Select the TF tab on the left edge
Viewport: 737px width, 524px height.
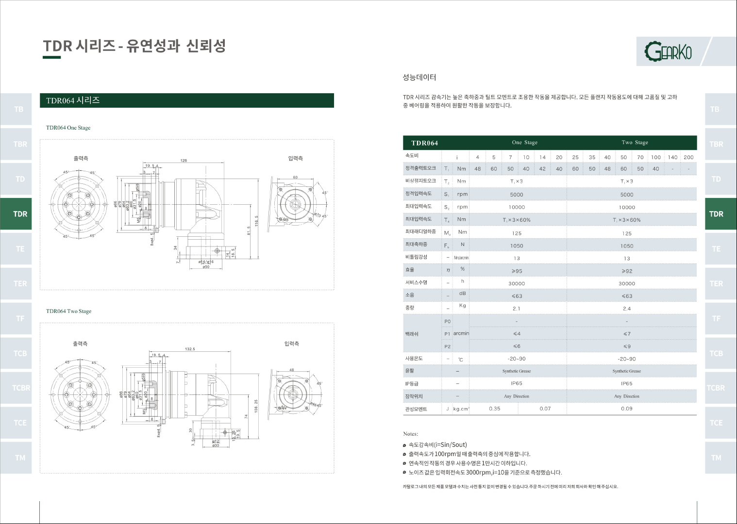pos(16,319)
